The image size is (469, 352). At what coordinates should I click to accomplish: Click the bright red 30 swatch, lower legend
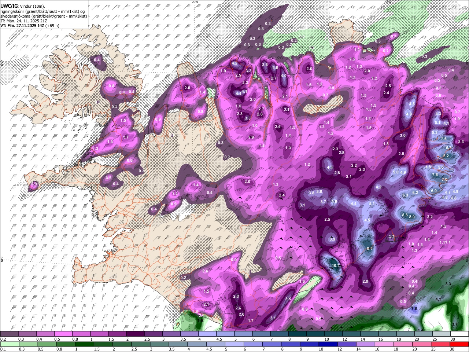[459, 344]
